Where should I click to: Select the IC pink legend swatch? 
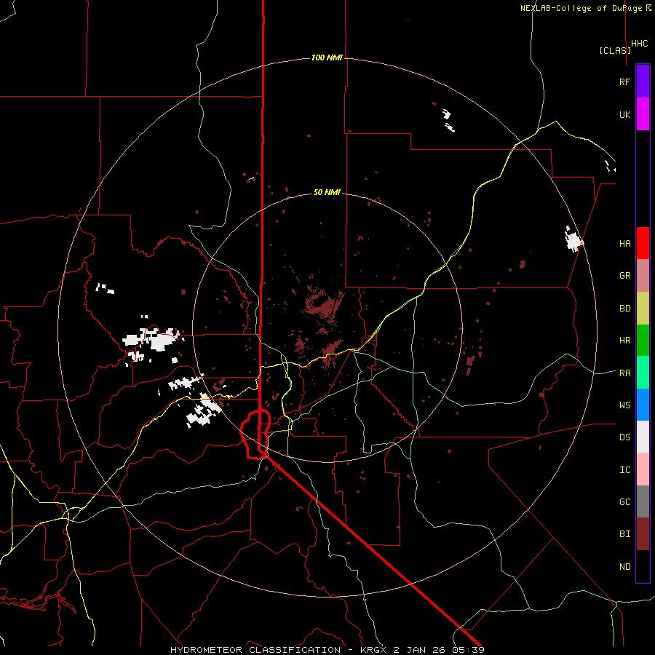coord(643,469)
